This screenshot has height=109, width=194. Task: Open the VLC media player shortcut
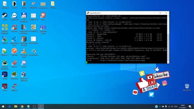tap(24, 53)
